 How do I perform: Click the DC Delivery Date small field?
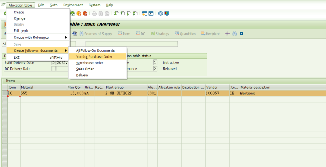[x=53, y=69]
